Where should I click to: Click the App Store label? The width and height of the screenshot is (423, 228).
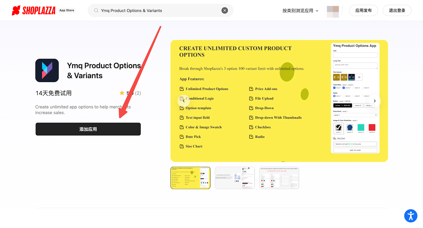[67, 10]
